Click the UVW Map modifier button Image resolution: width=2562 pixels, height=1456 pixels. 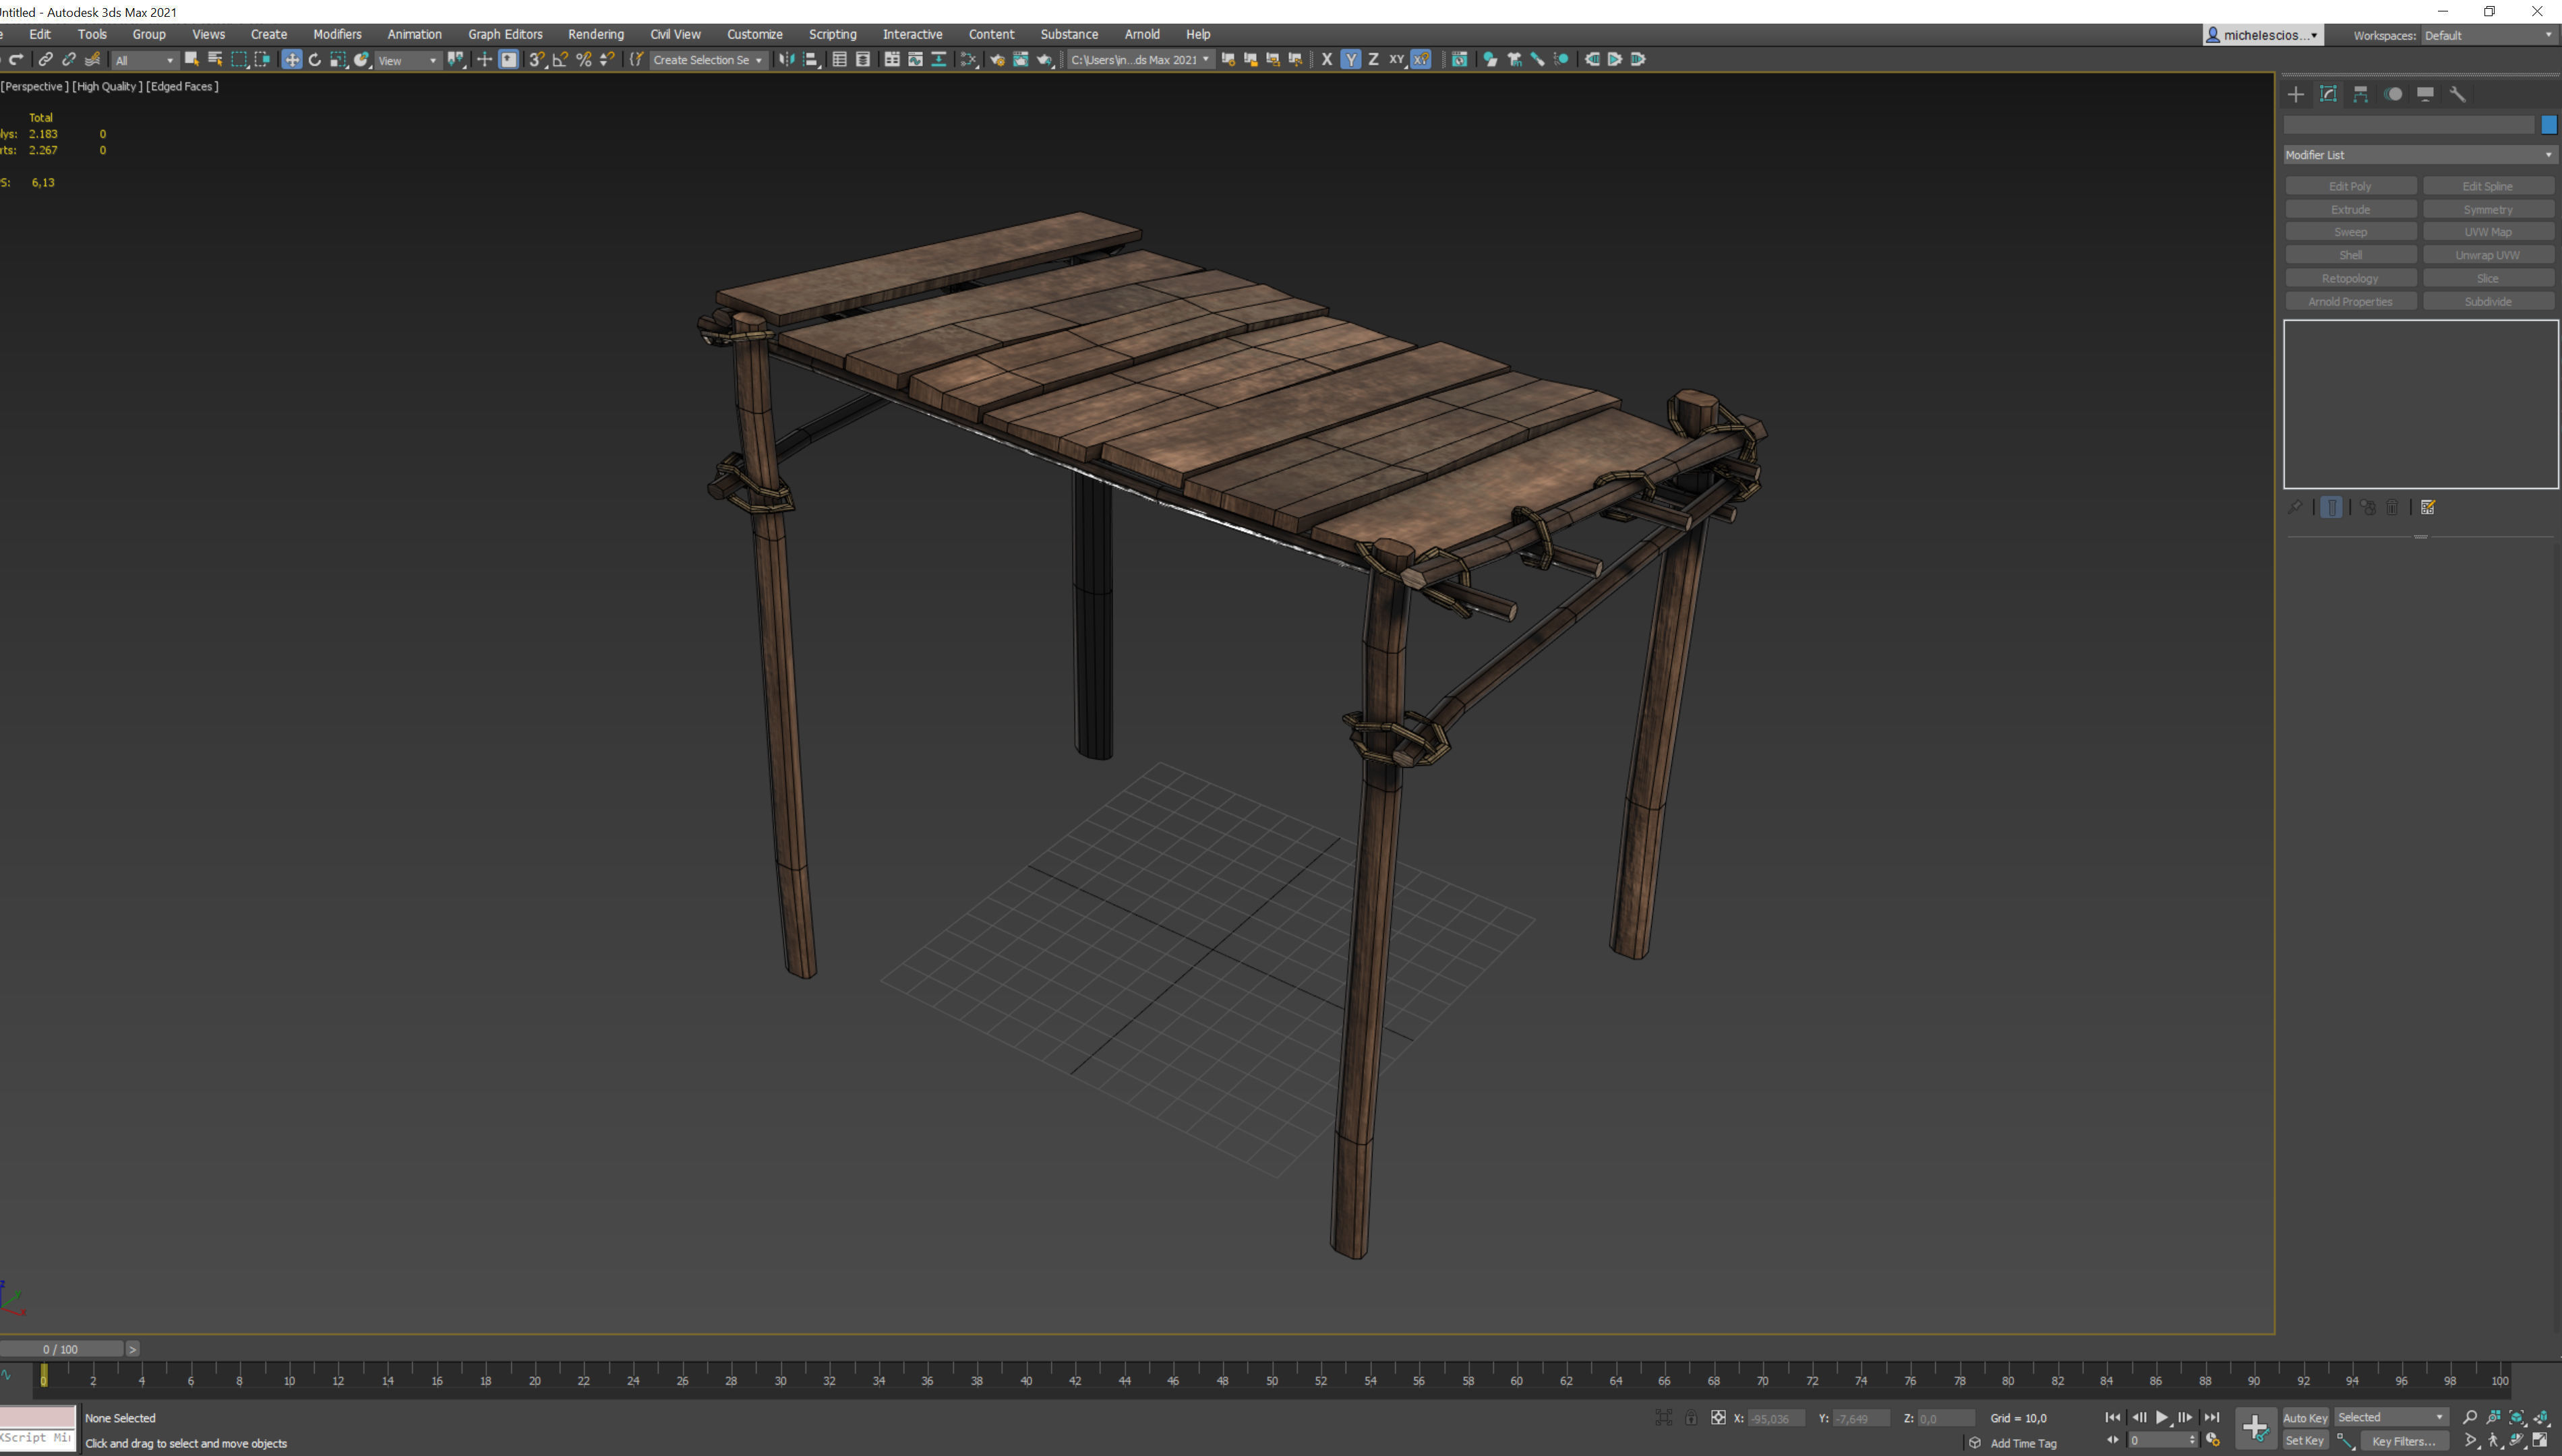point(2488,232)
